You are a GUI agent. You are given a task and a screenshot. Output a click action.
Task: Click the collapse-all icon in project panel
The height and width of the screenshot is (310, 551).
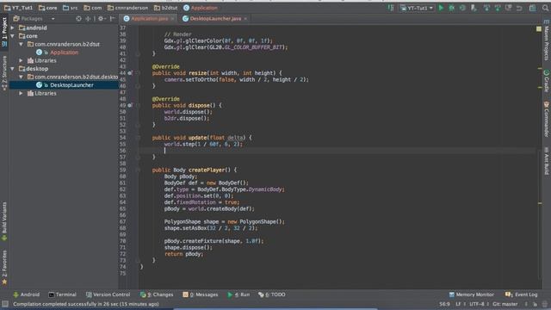point(88,19)
